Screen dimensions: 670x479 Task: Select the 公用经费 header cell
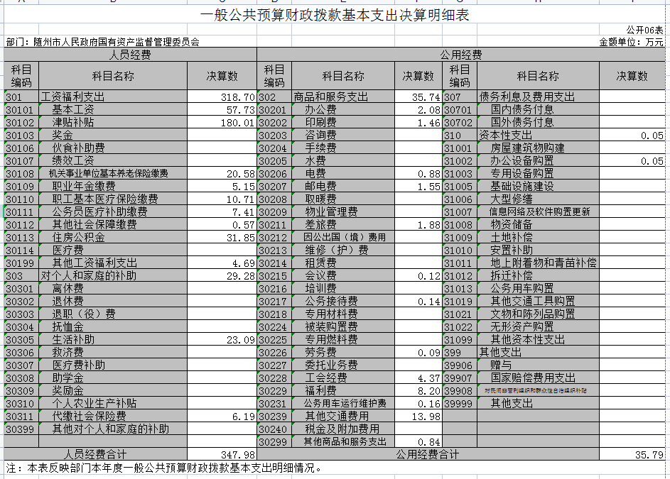click(461, 55)
